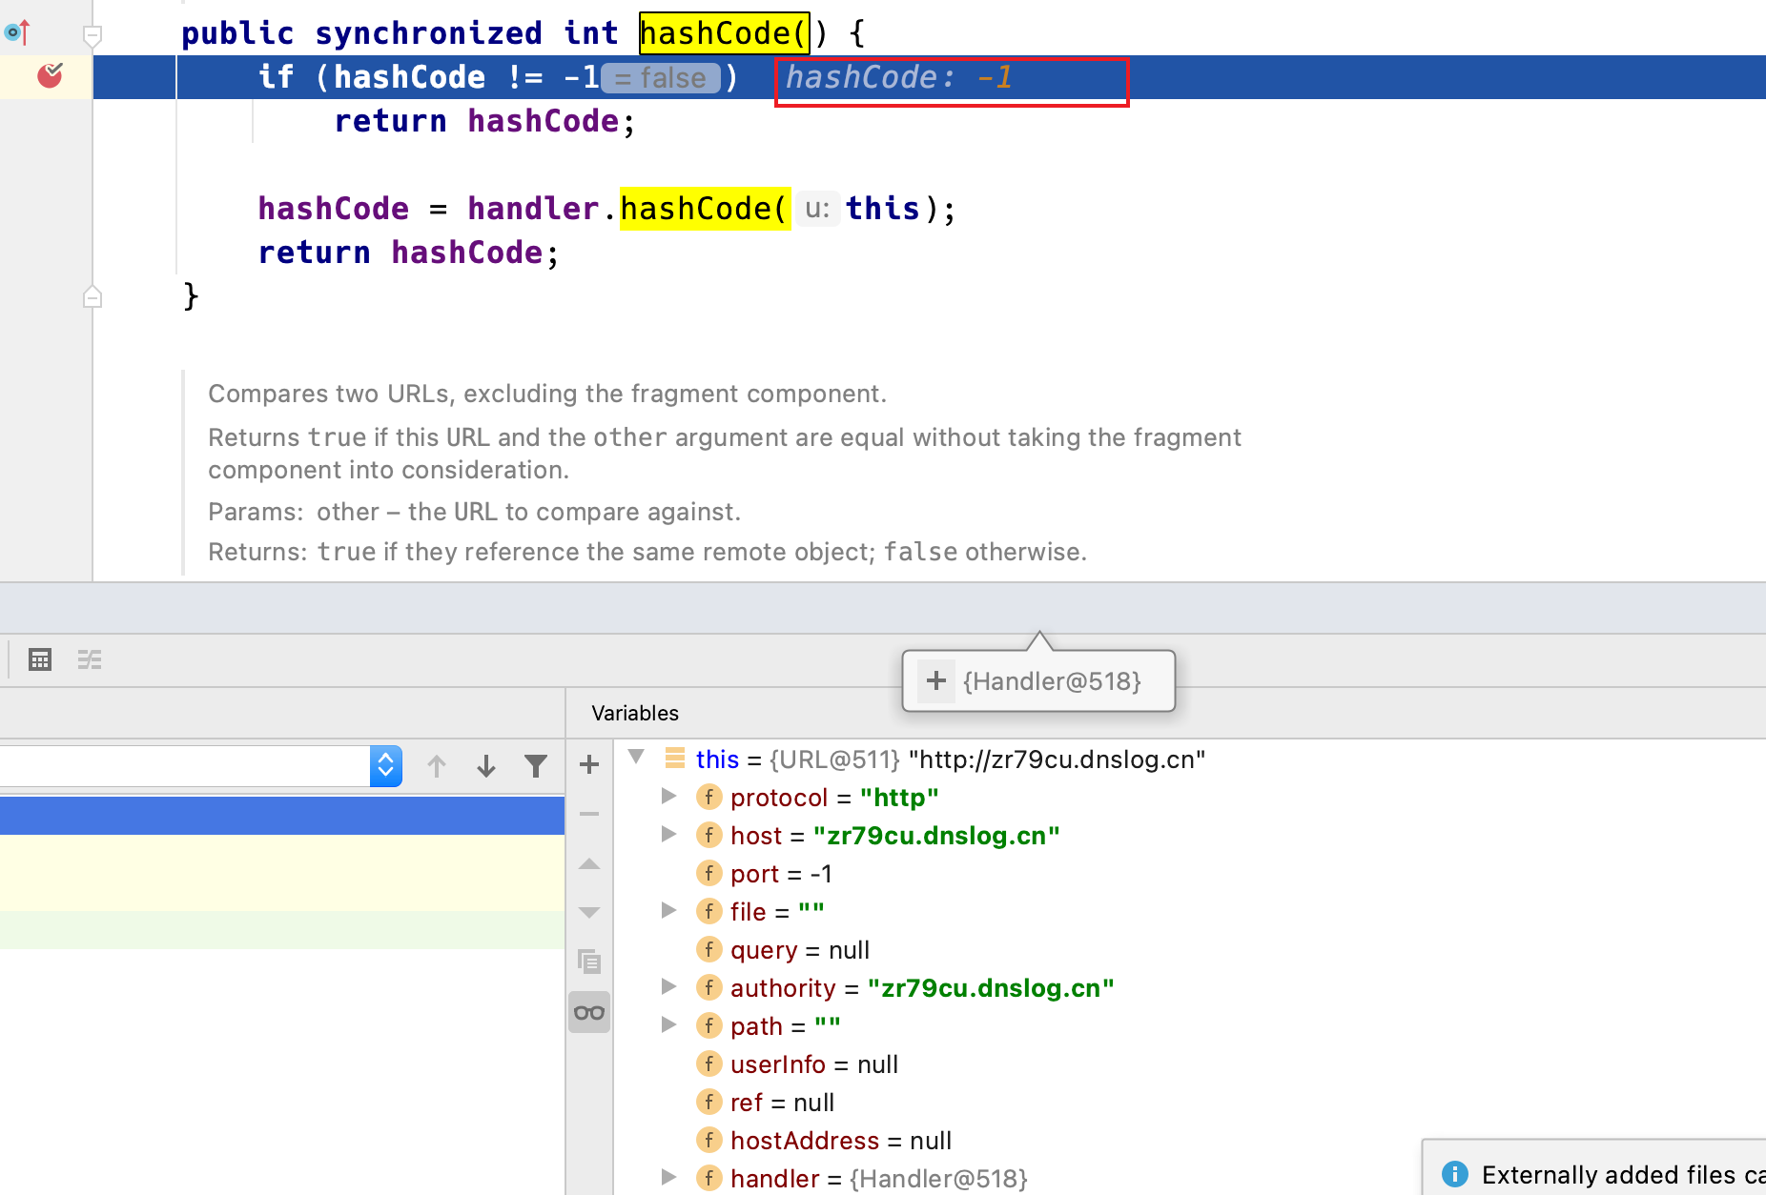
Task: Click the field icon beside userInfo
Action: click(x=708, y=1063)
